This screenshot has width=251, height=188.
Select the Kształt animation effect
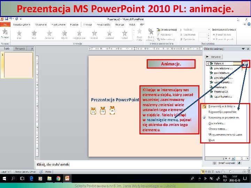[124, 35]
